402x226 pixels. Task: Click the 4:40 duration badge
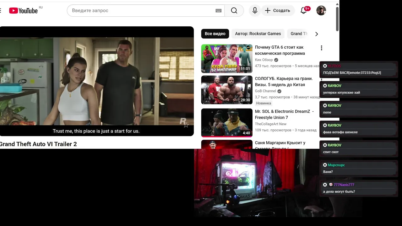point(247,133)
